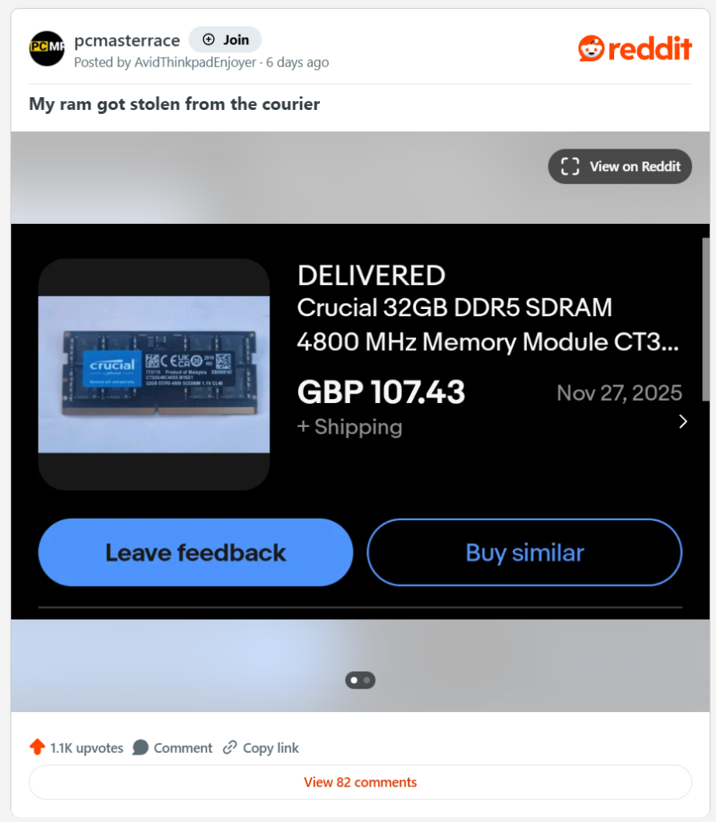716x822 pixels.
Task: Click the orange upvote arrow icon
Action: 37,747
